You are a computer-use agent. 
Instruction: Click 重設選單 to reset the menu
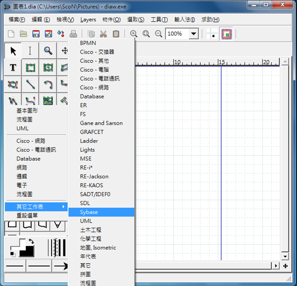(x=27, y=215)
